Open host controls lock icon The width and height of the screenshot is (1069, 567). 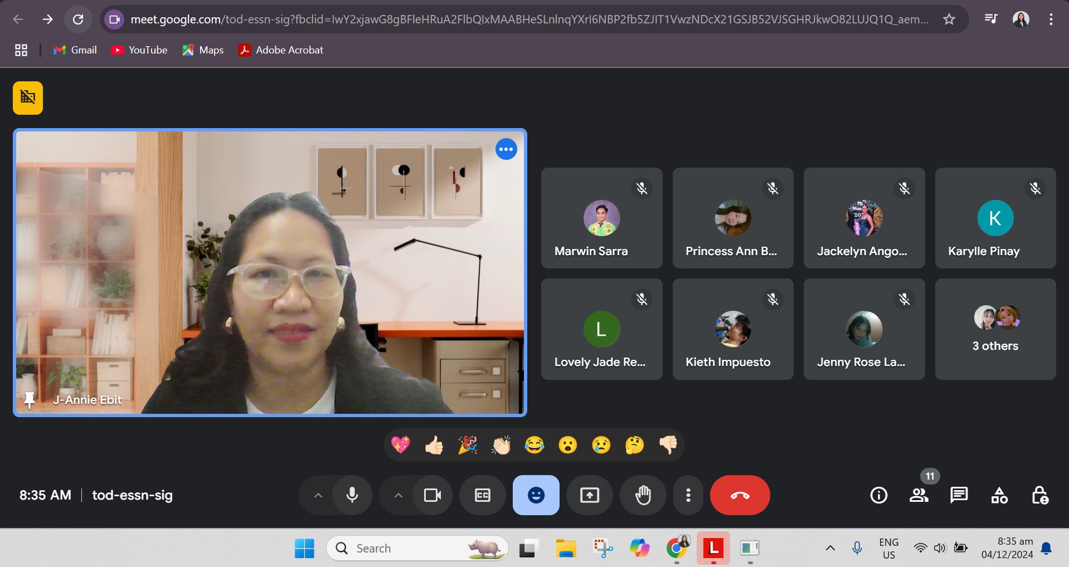[x=1039, y=495]
